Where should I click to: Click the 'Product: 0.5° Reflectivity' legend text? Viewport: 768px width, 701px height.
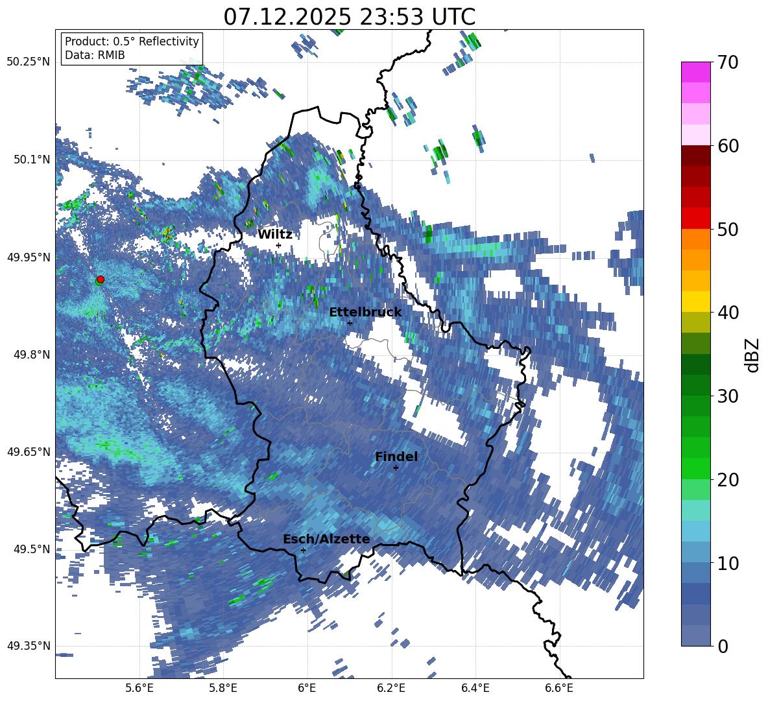132,42
